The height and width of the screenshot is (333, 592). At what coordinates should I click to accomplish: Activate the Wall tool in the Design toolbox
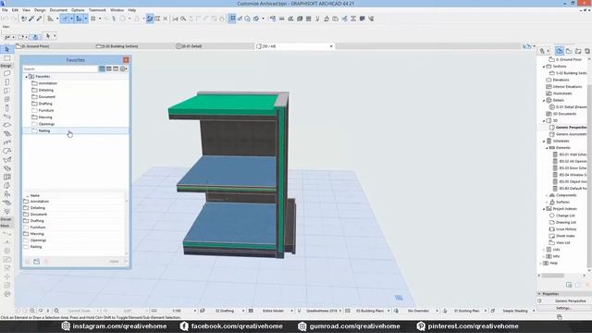pyautogui.click(x=6, y=73)
